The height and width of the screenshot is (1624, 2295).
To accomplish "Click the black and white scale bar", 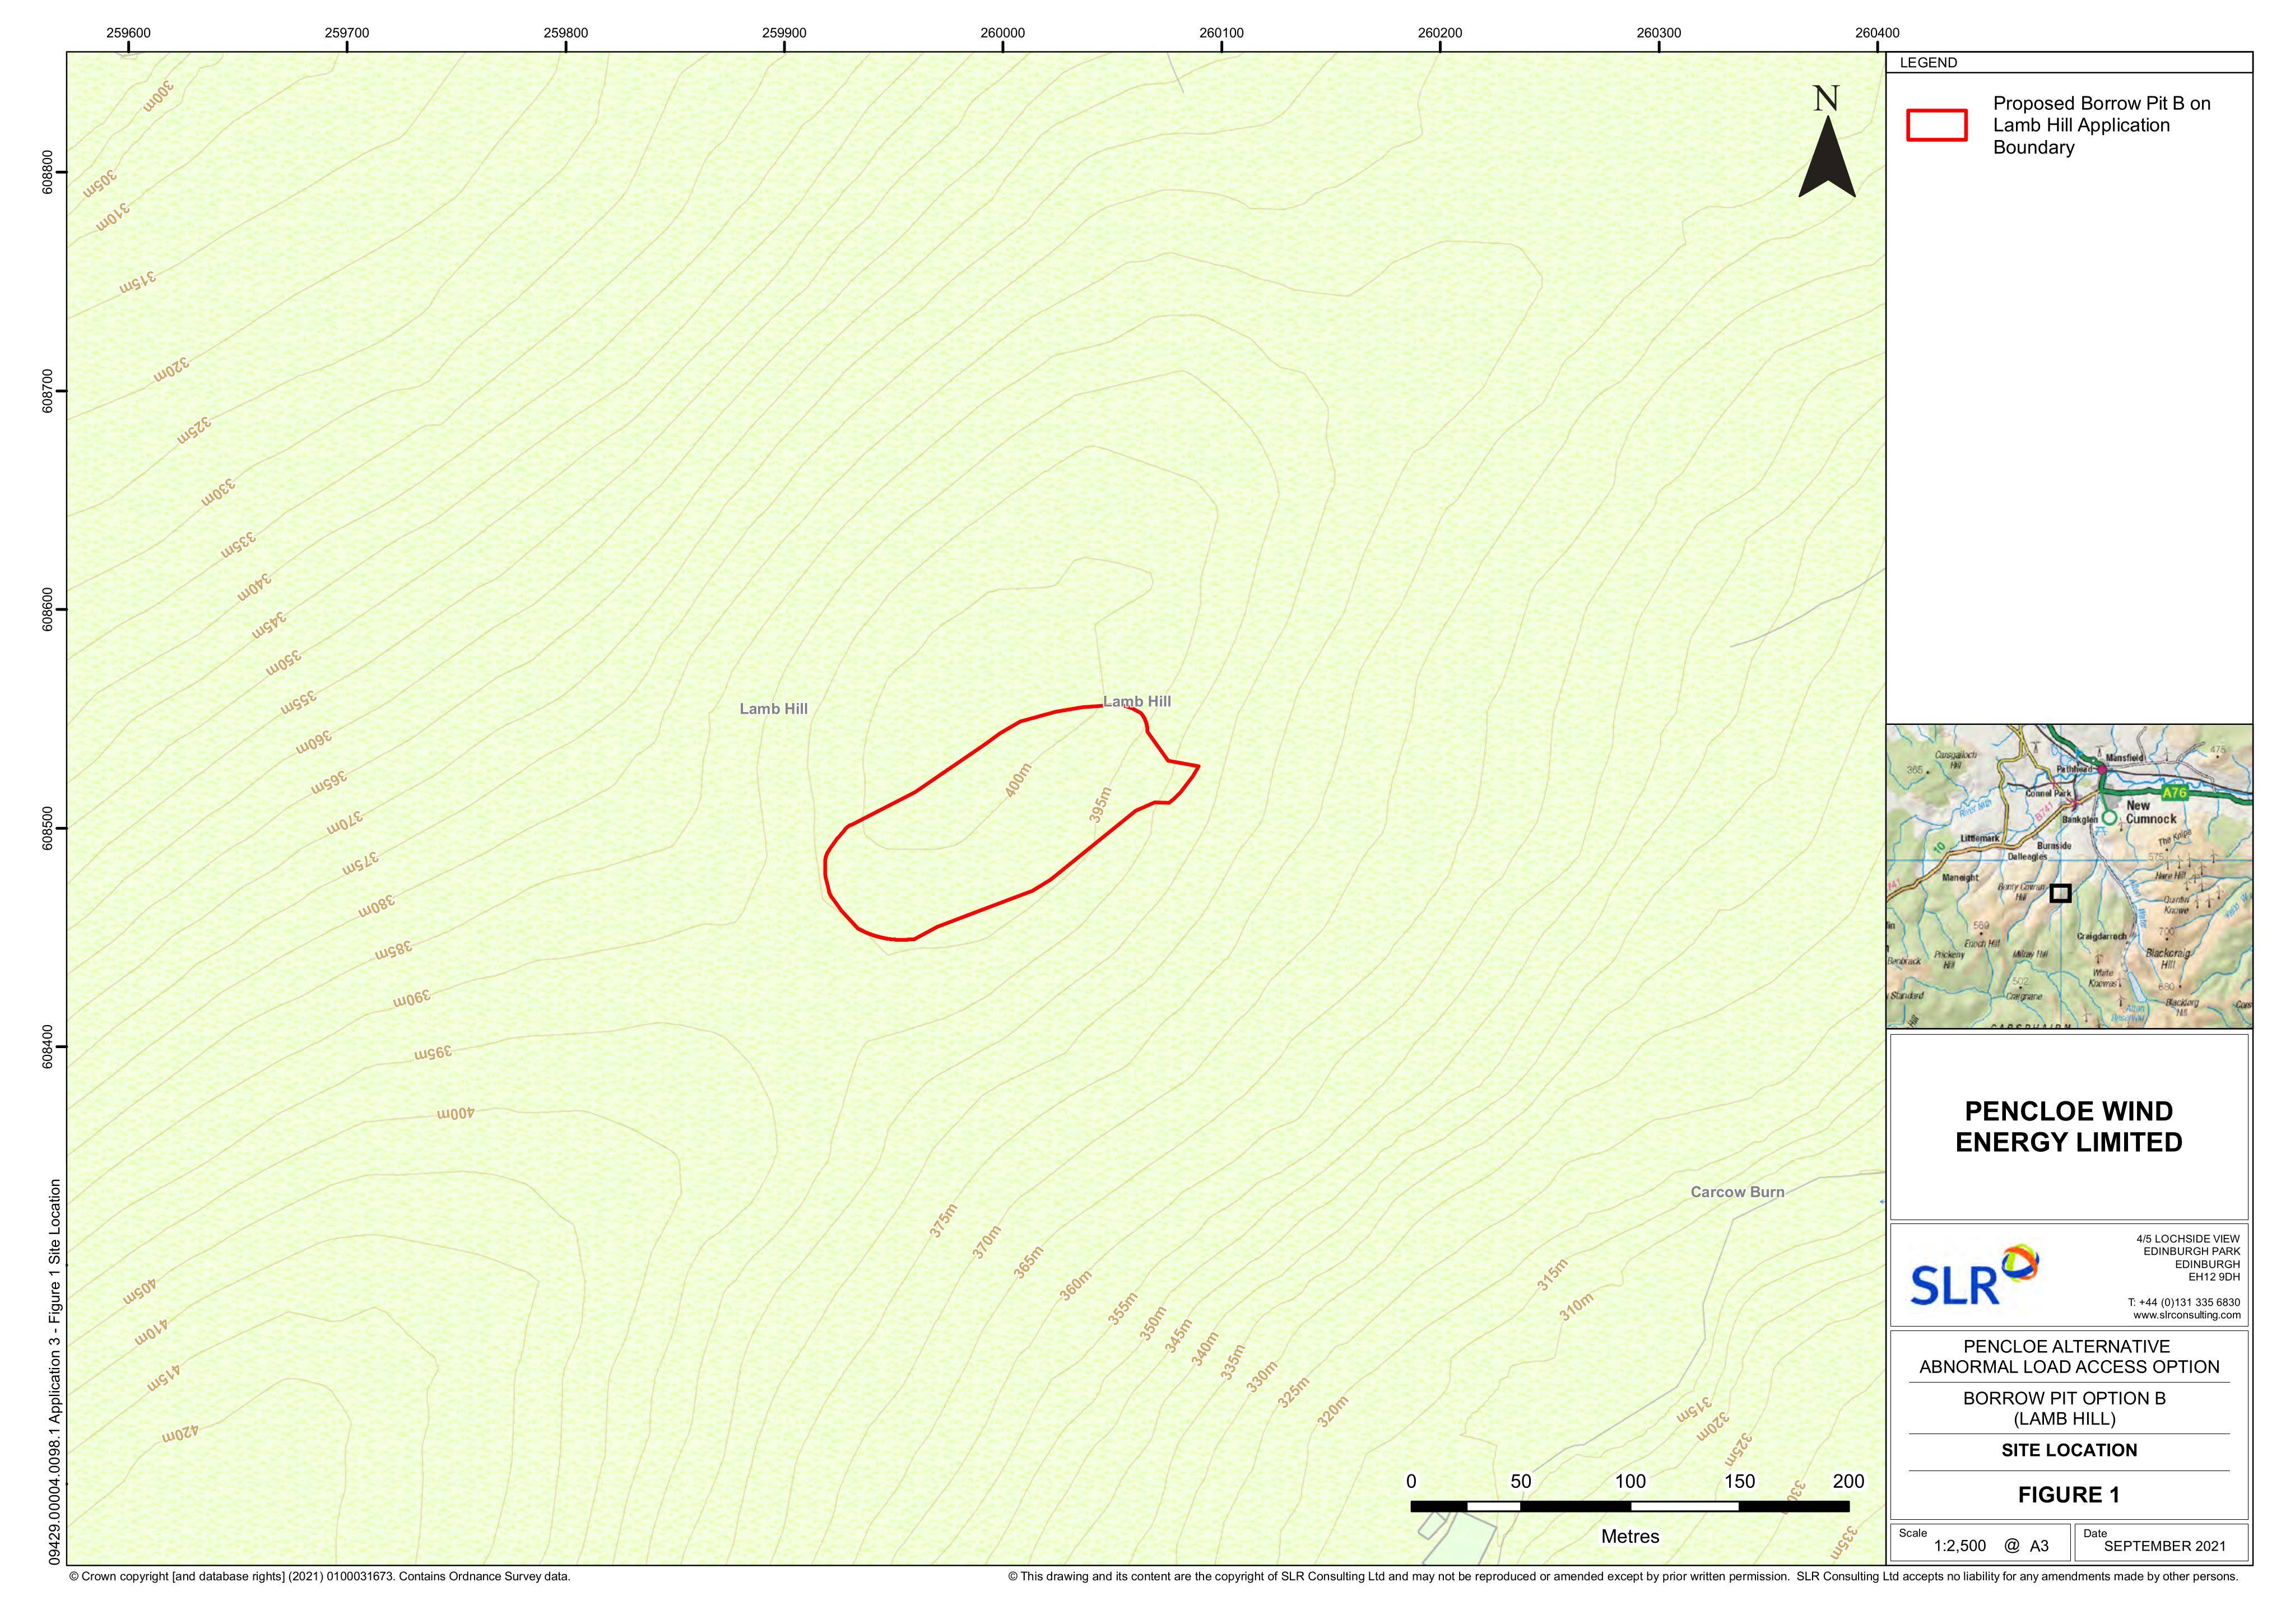I will pos(1629,1506).
